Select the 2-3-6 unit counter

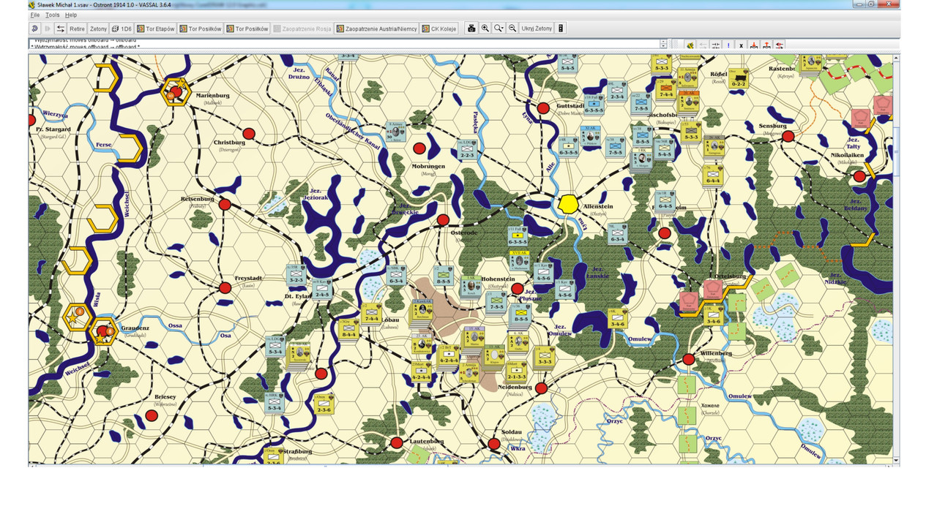tap(324, 403)
